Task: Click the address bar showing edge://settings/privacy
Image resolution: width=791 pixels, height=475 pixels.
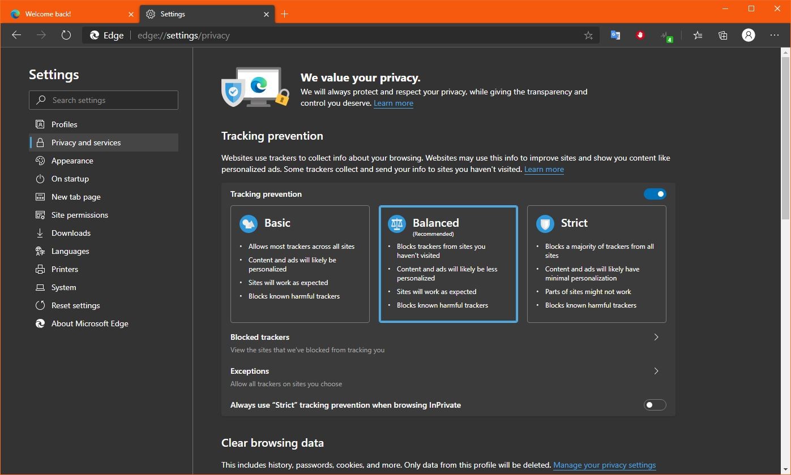Action: [x=340, y=35]
